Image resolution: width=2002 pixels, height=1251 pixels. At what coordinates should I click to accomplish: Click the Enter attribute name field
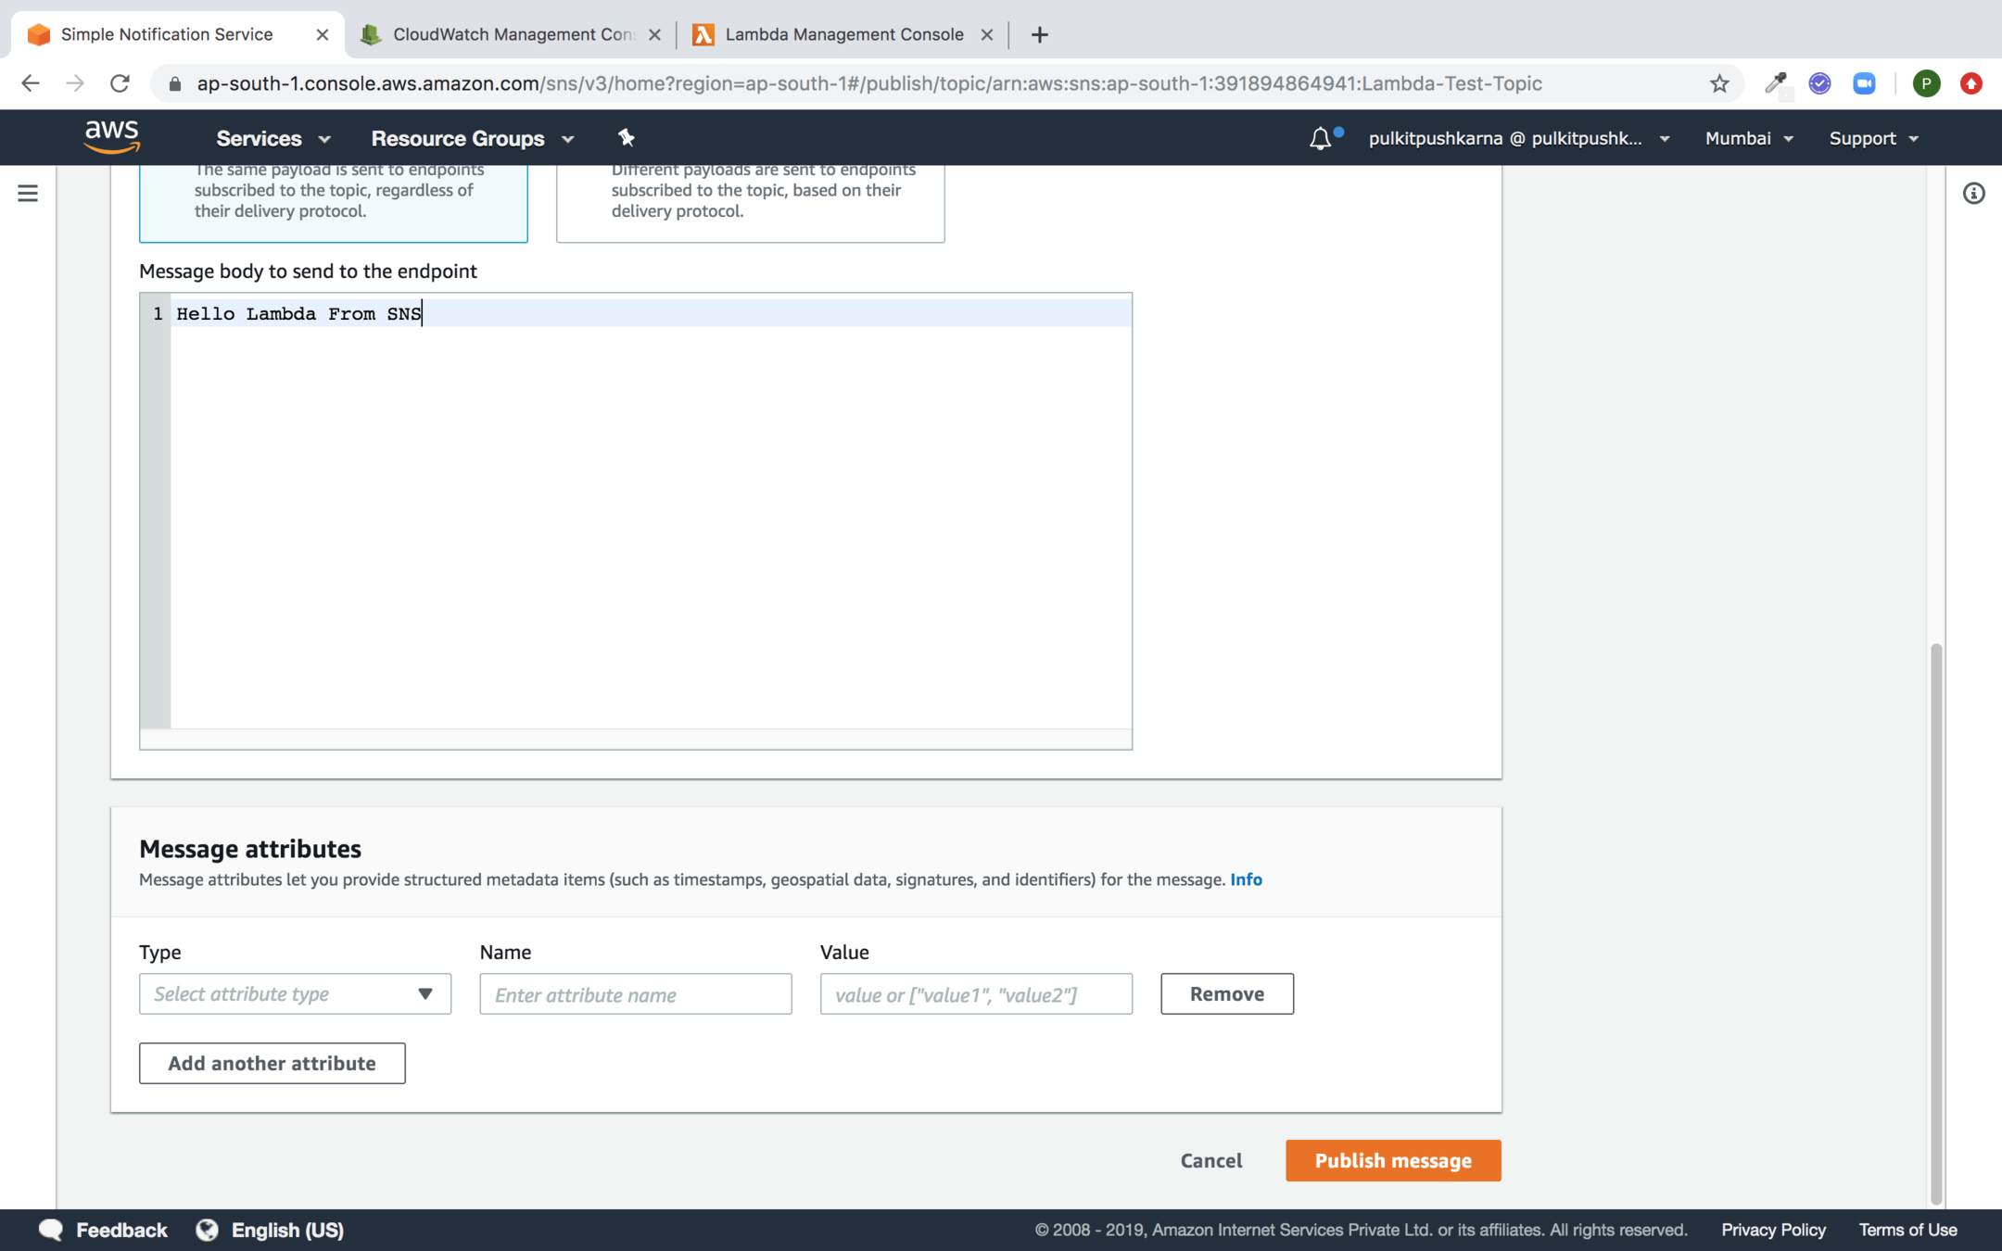[x=635, y=994]
